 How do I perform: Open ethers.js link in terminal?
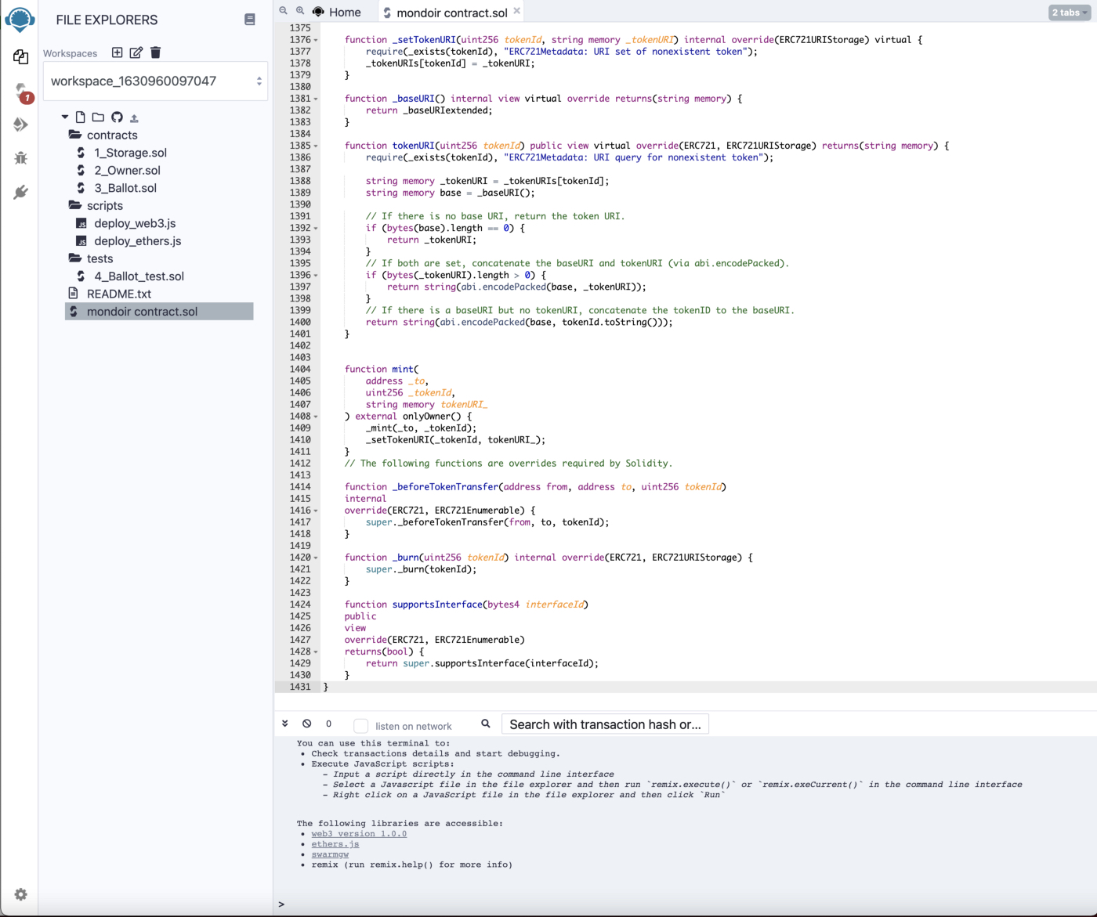(x=335, y=844)
